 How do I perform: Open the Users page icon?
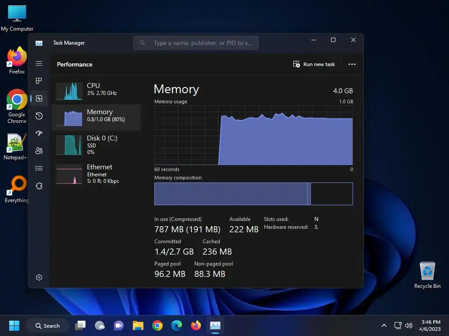coord(39,150)
